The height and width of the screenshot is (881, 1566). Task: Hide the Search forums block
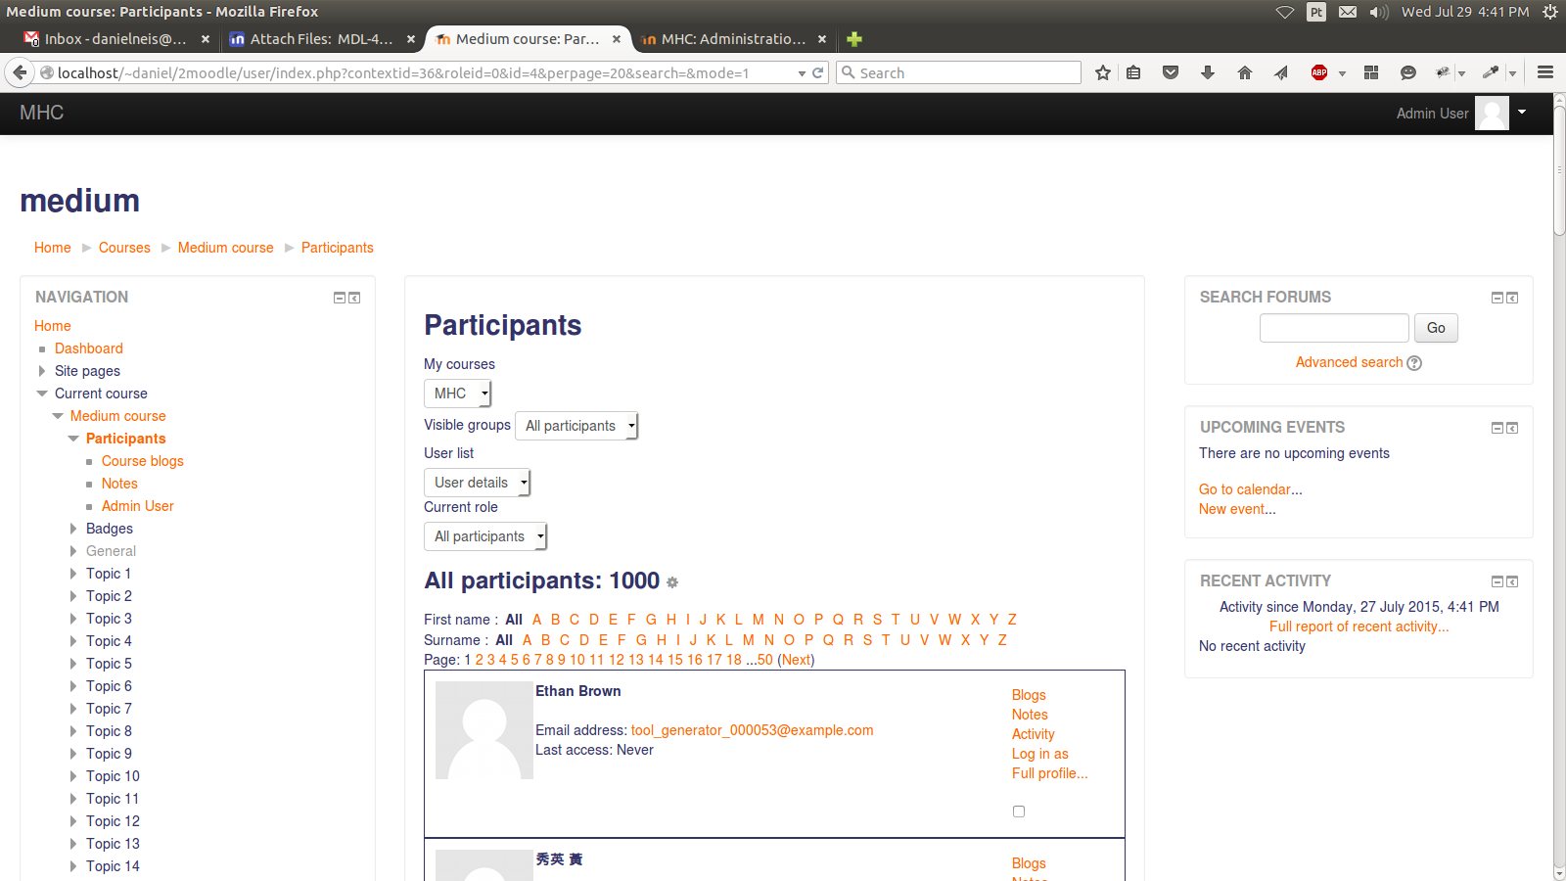pos(1497,298)
